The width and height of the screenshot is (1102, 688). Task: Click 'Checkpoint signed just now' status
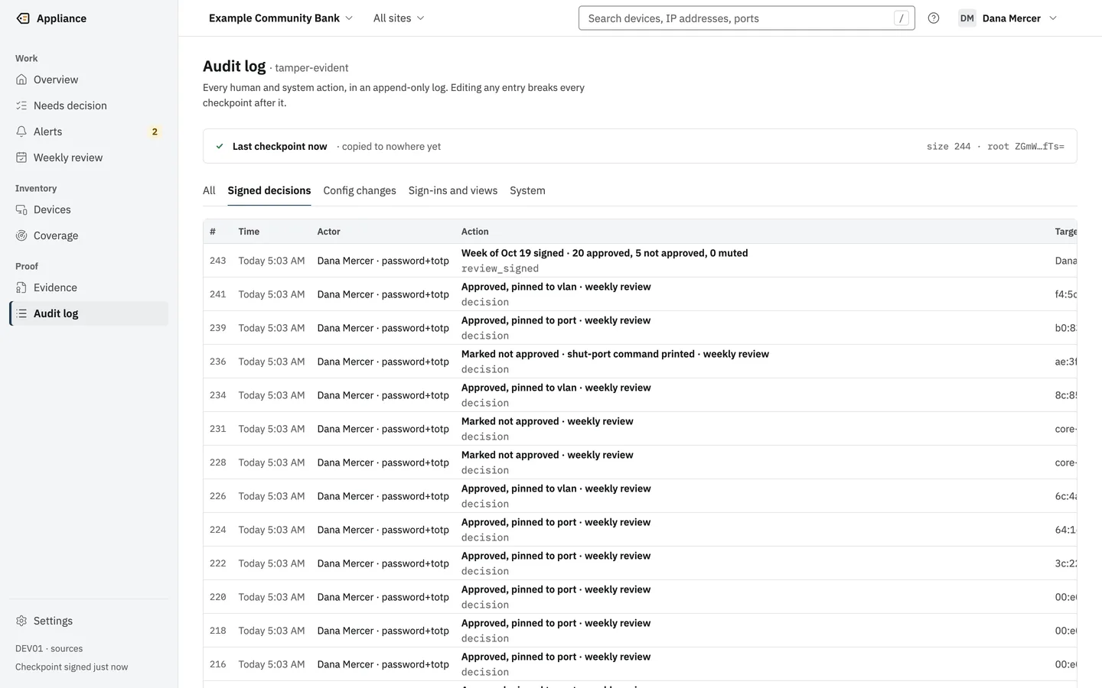tap(72, 667)
